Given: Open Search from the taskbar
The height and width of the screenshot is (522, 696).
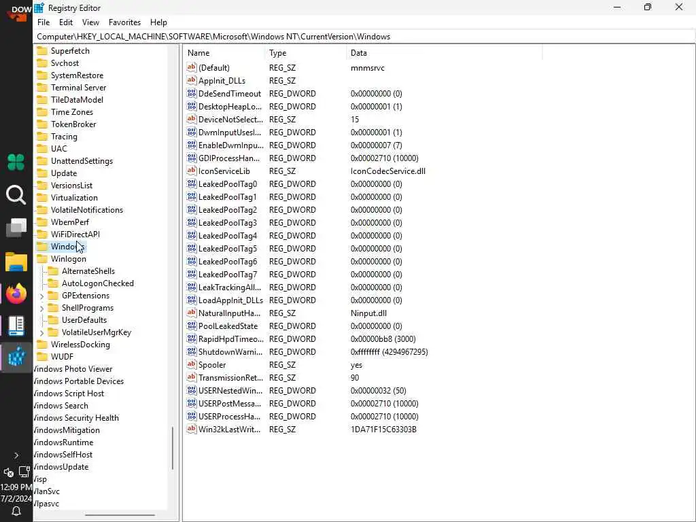Looking at the screenshot, I should click(16, 195).
